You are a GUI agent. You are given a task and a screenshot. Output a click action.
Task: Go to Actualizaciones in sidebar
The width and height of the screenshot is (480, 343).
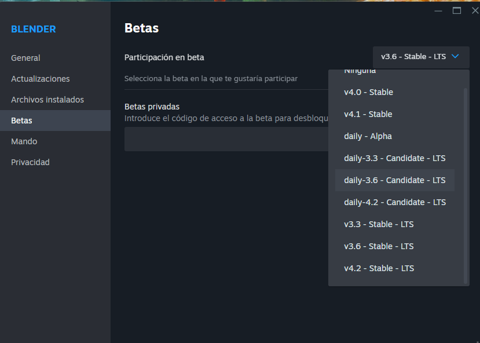40,79
